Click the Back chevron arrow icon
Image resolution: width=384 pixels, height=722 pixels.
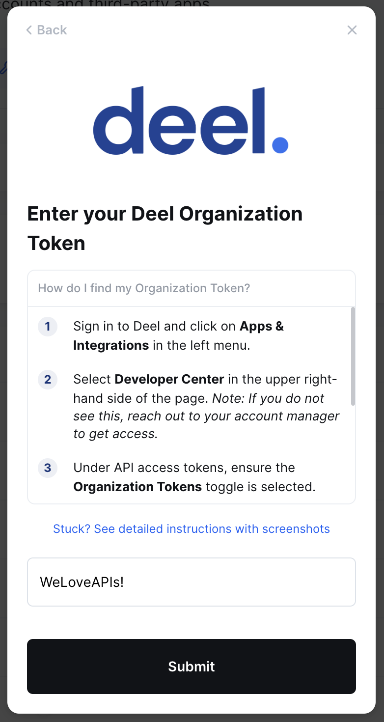(29, 30)
